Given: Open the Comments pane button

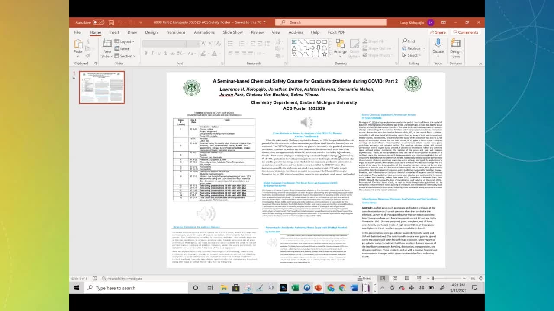Looking at the screenshot, I should (465, 32).
